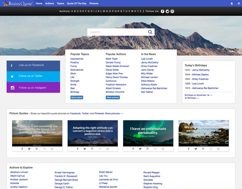Add the Happiness quote to collection
The image size is (242, 189).
pyautogui.click(x=52, y=149)
